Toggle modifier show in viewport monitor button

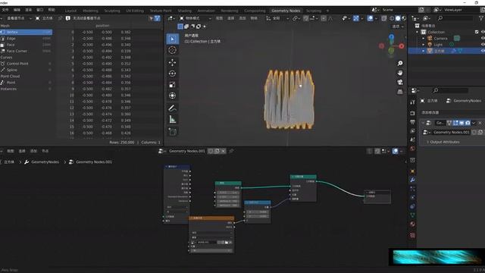[462, 123]
